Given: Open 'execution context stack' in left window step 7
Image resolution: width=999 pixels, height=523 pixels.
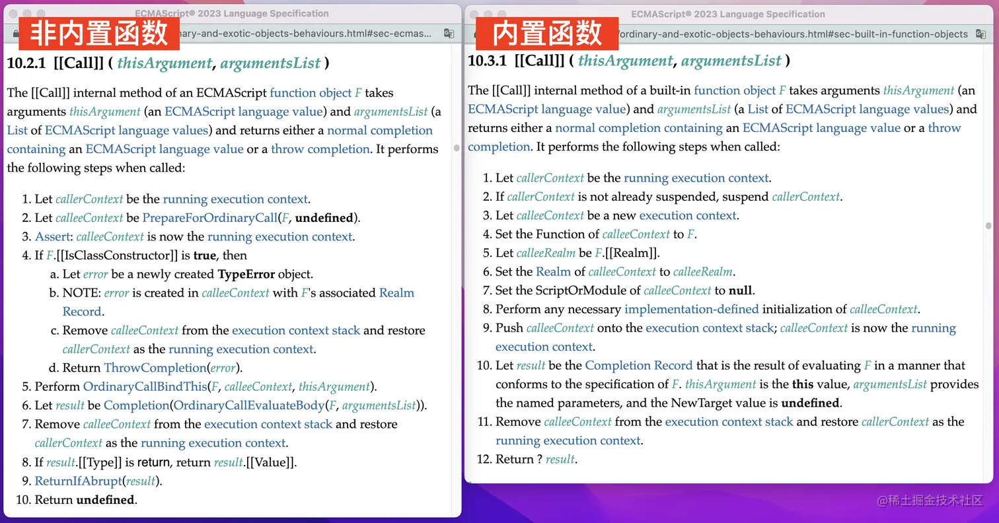Looking at the screenshot, I should pos(268,425).
